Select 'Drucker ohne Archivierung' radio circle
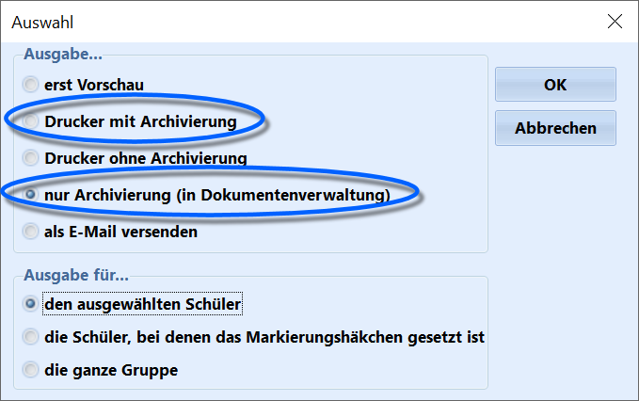Viewport: 639px width, 401px height. pos(30,158)
